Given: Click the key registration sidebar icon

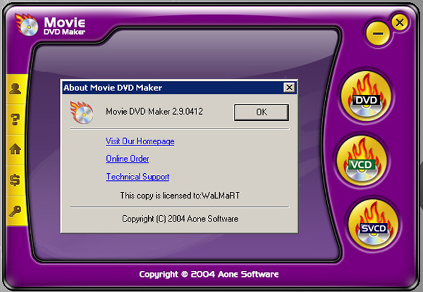Looking at the screenshot, I should pos(15,211).
